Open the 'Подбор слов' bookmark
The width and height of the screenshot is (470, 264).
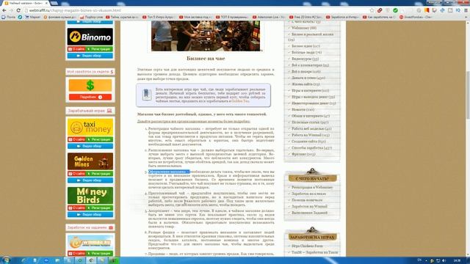(x=91, y=17)
